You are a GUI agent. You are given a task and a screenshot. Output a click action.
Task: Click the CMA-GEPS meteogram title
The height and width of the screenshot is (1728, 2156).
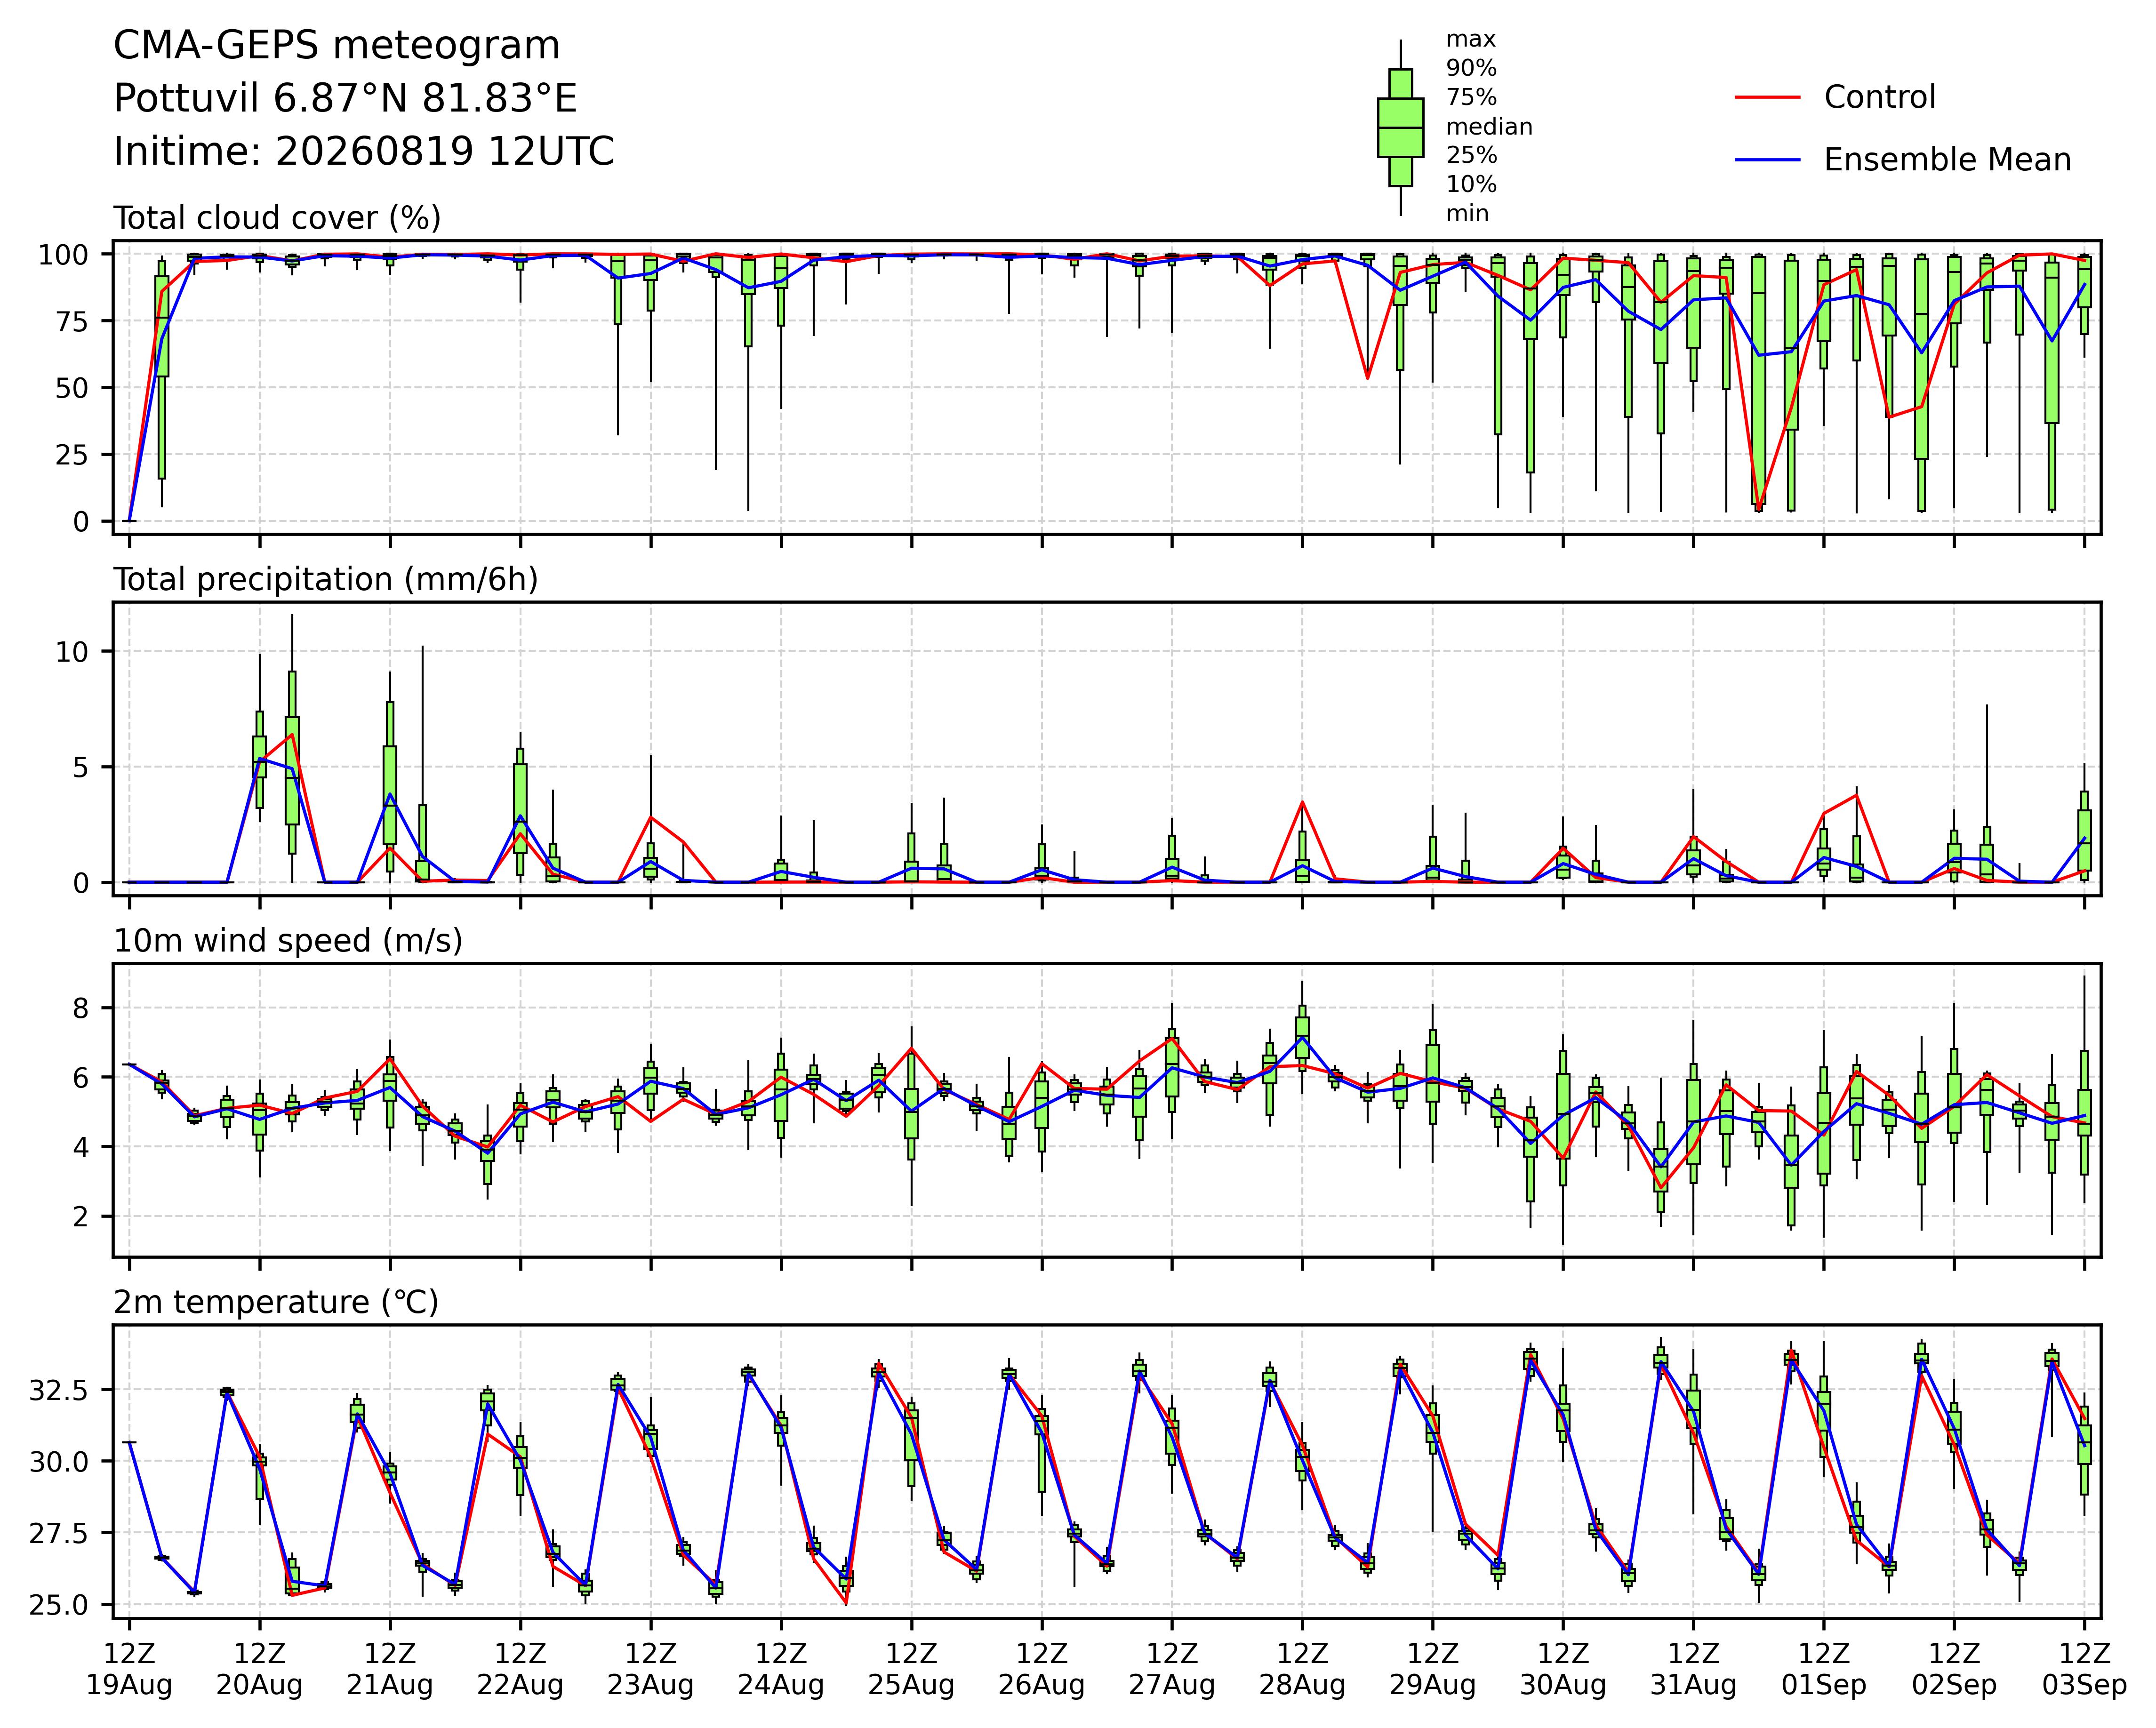click(336, 46)
